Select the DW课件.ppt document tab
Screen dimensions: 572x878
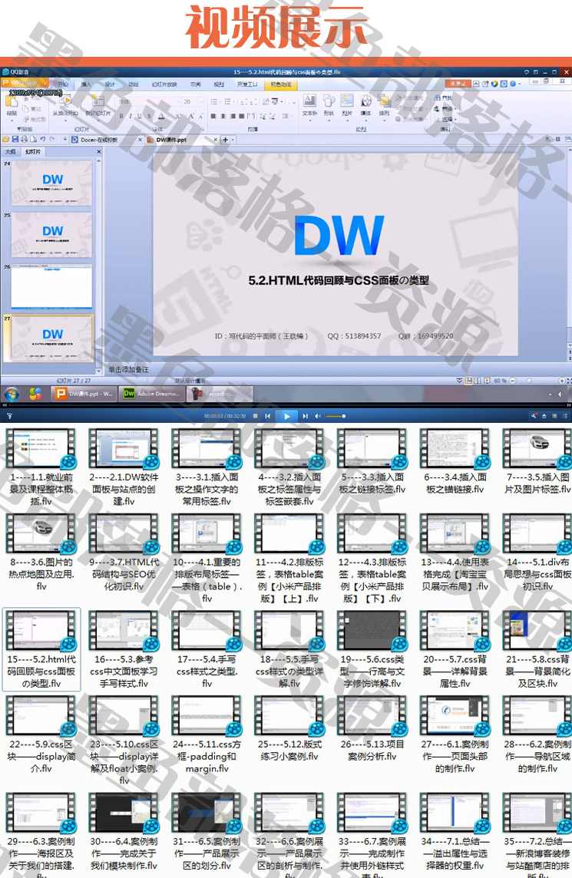tap(180, 140)
